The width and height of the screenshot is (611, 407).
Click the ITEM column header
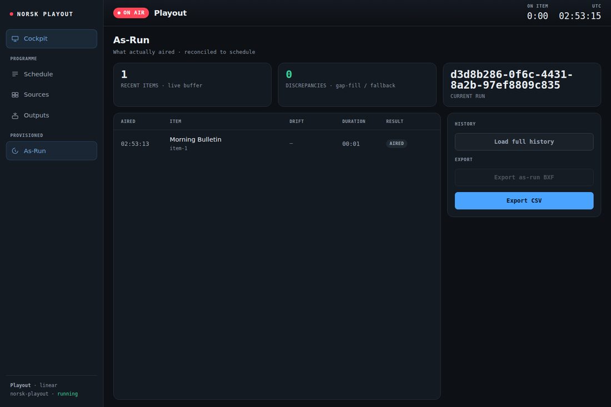(176, 122)
